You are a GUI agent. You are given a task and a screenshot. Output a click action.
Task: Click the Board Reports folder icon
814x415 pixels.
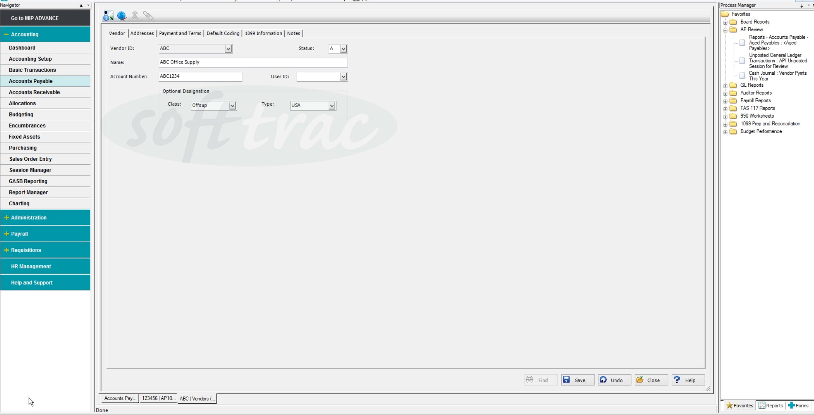click(x=733, y=22)
